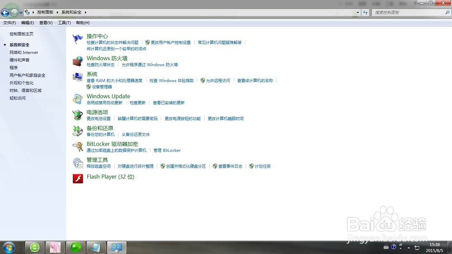Open the green browser taskbar icon
This screenshot has width=452, height=254.
click(x=35, y=247)
